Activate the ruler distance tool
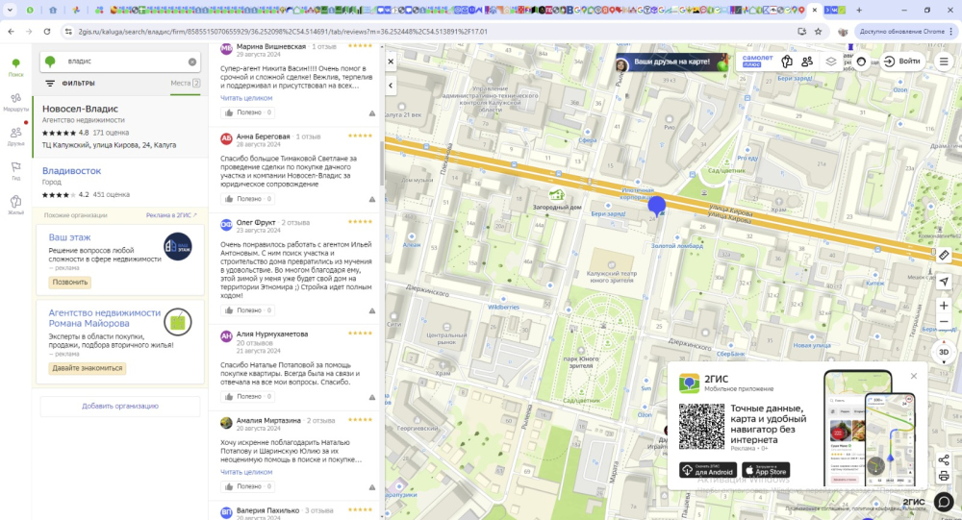Viewport: 962px width, 520px height. coord(944,255)
